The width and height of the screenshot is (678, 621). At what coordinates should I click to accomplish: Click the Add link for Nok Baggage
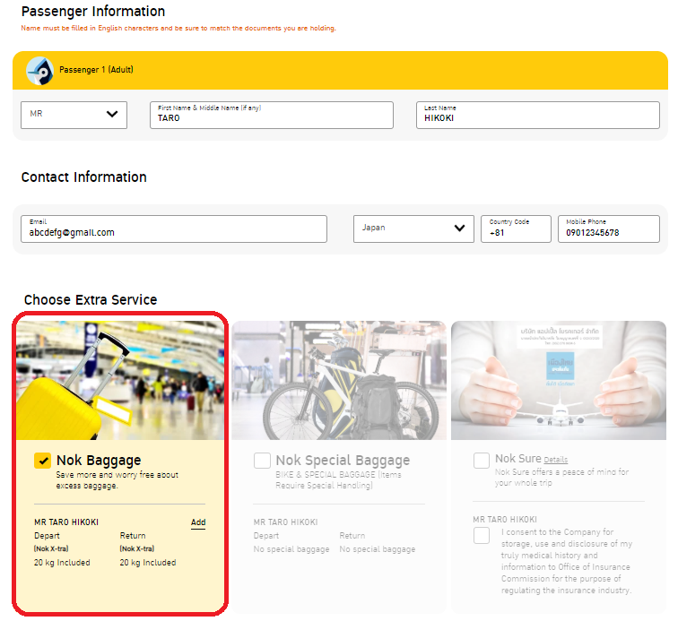coord(198,522)
